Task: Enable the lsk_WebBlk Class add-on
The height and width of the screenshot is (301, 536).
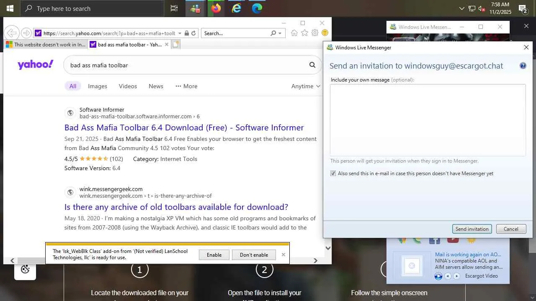Action: tap(214, 255)
